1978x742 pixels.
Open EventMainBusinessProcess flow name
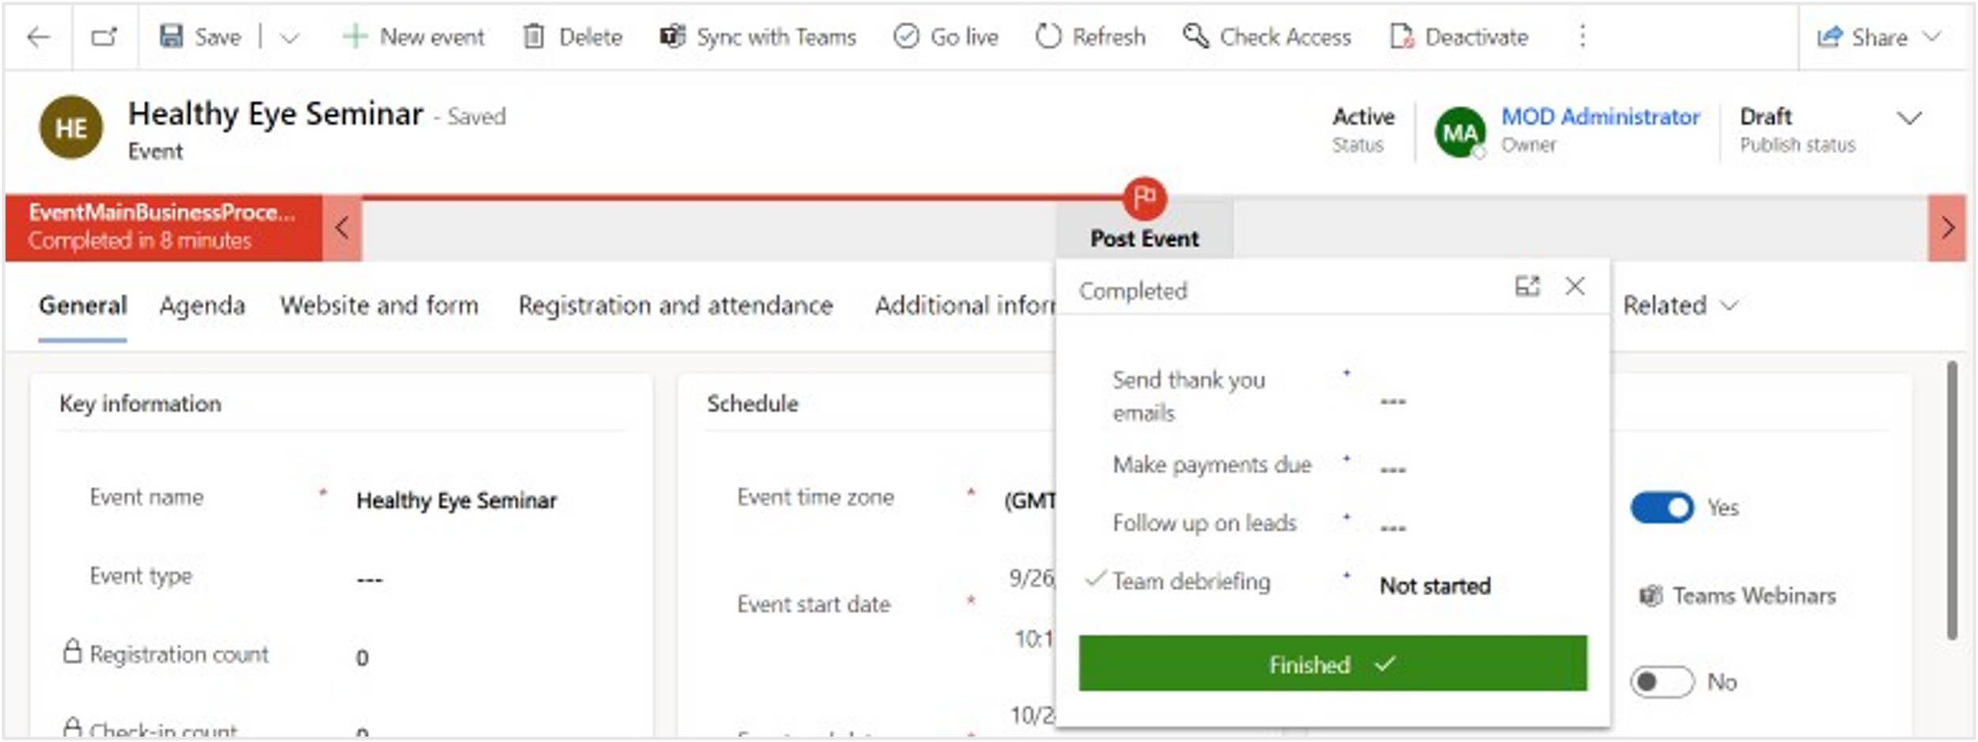pos(162,212)
